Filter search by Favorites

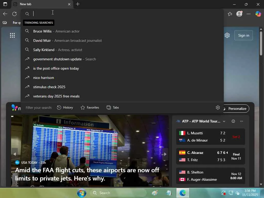tap(90, 108)
